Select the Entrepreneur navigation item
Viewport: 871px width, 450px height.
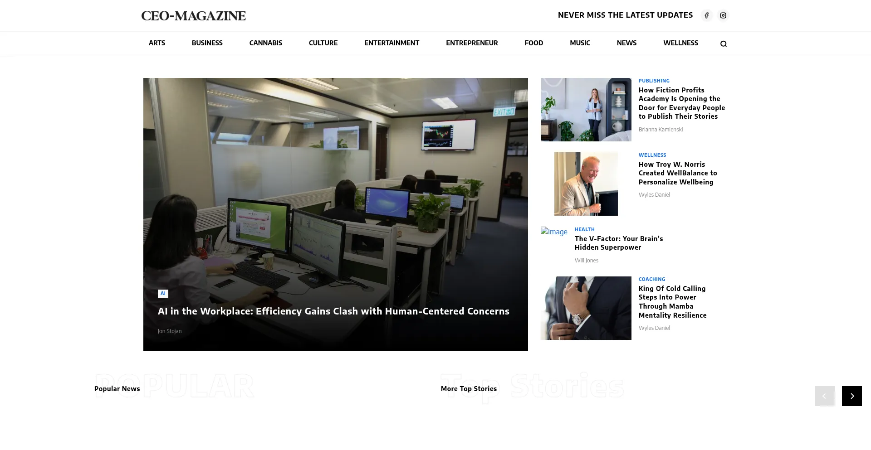tap(472, 43)
